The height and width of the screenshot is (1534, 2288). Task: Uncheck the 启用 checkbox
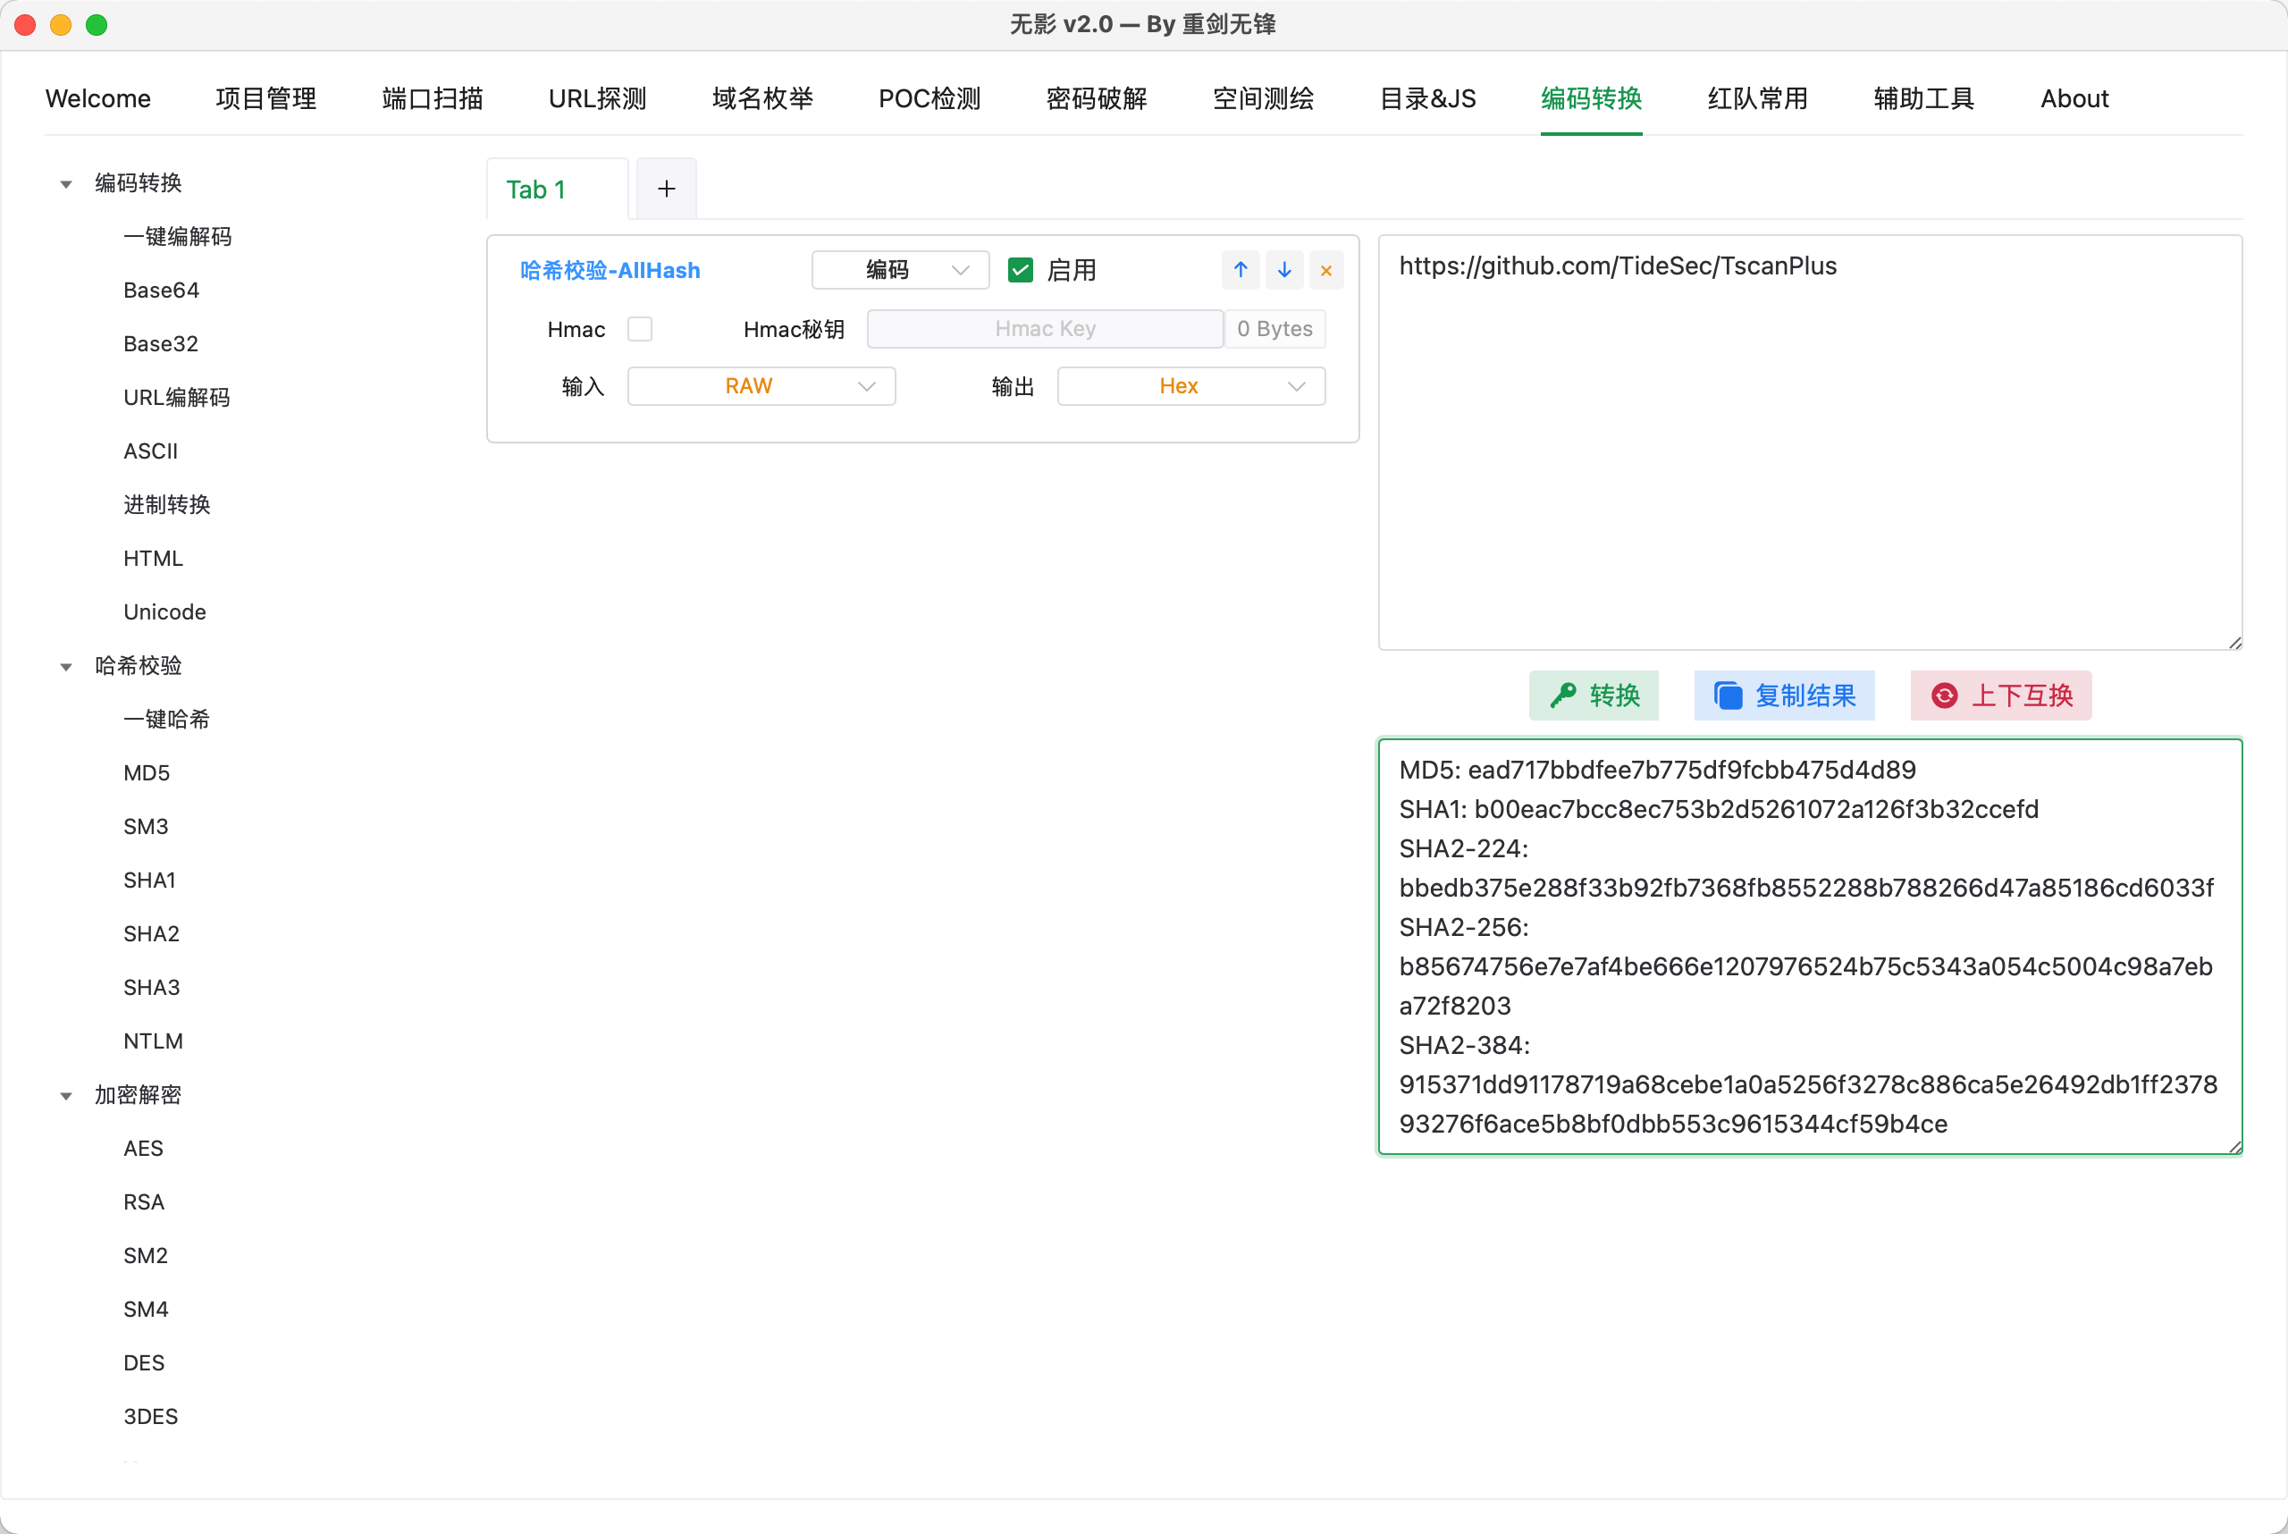[1021, 270]
